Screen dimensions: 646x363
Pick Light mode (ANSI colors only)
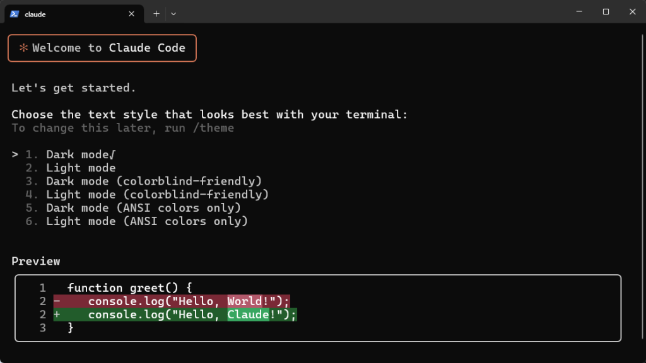coord(136,221)
